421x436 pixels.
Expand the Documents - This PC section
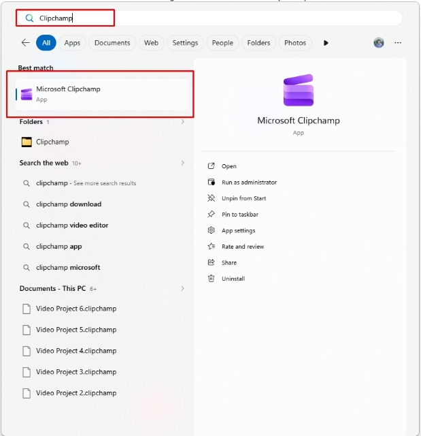tap(182, 288)
